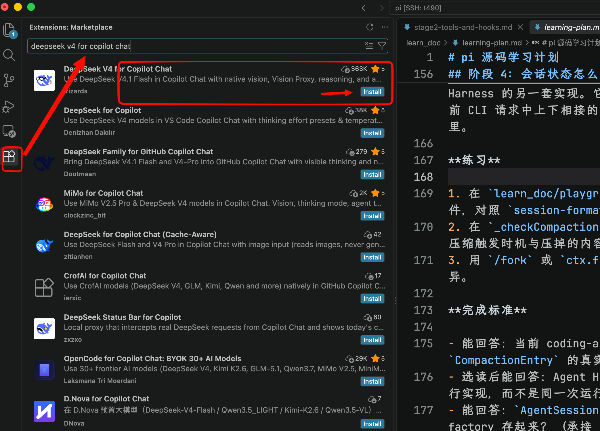Open DeepSeek Status Bar extension icon

click(44, 329)
